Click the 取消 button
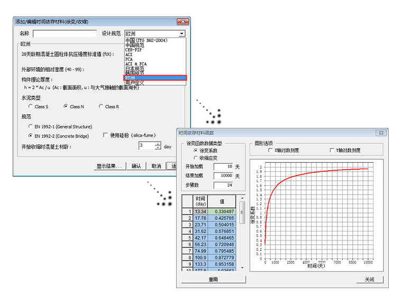This screenshot has height=305, width=402. click(x=156, y=166)
